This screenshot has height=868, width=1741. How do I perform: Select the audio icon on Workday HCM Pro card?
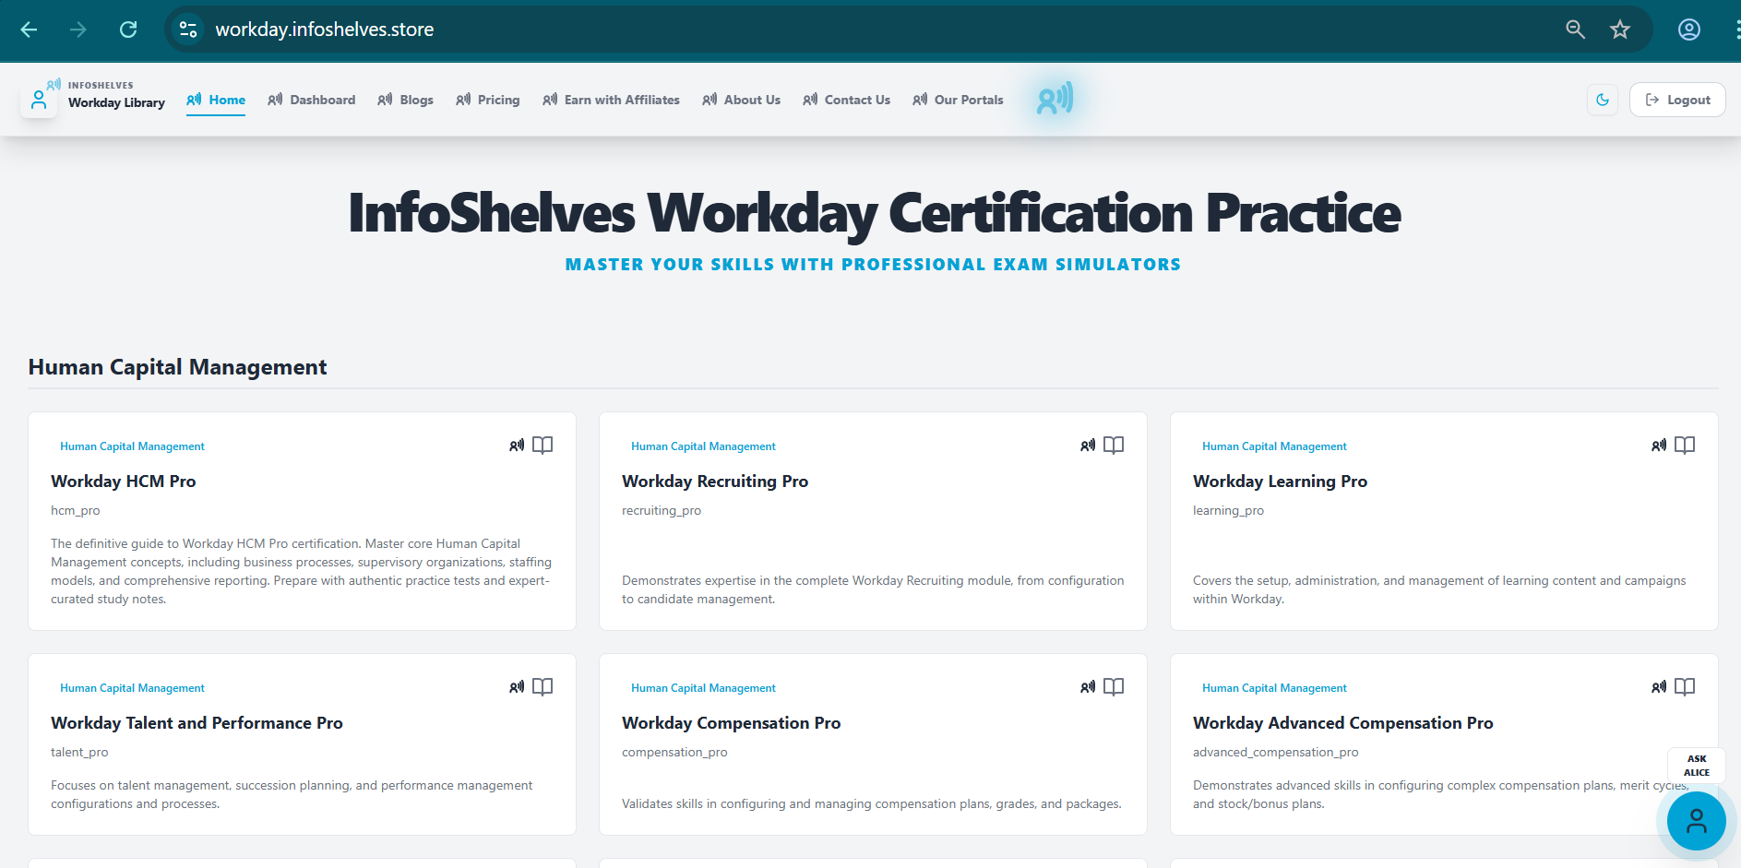[x=517, y=445]
